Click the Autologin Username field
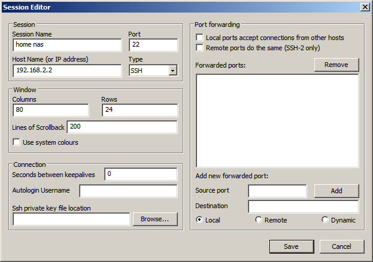This screenshot has width=373, height=262. tap(129, 191)
